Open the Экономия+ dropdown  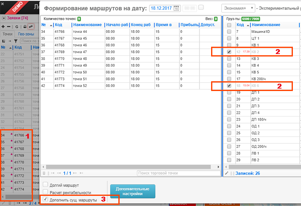(238, 8)
